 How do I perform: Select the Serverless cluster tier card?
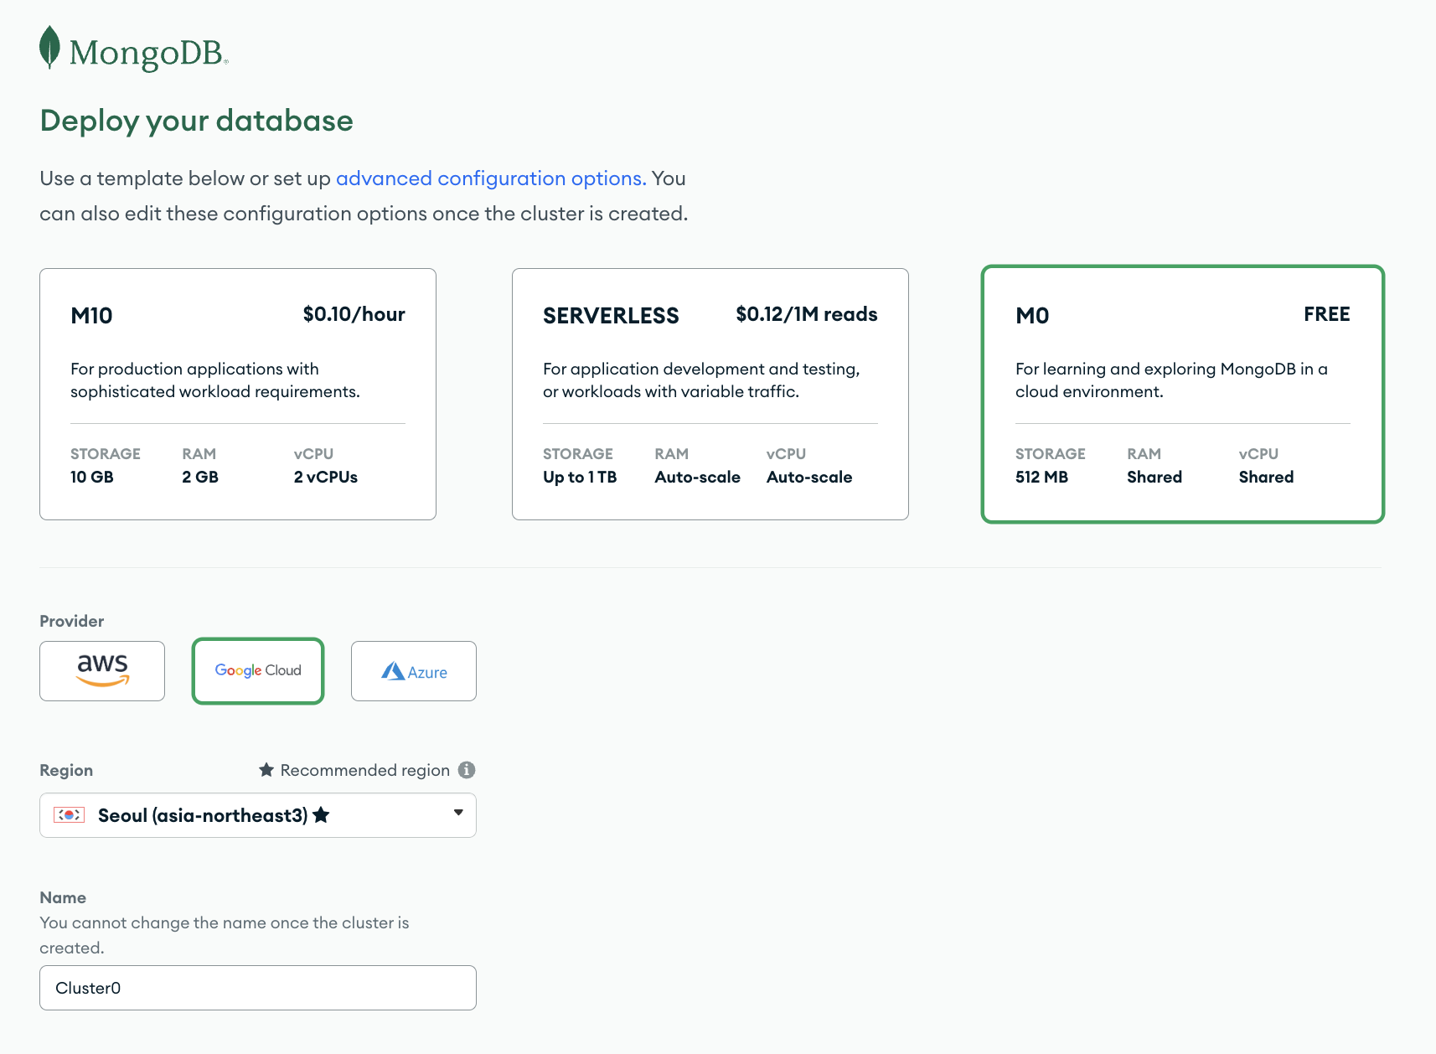pyautogui.click(x=710, y=394)
